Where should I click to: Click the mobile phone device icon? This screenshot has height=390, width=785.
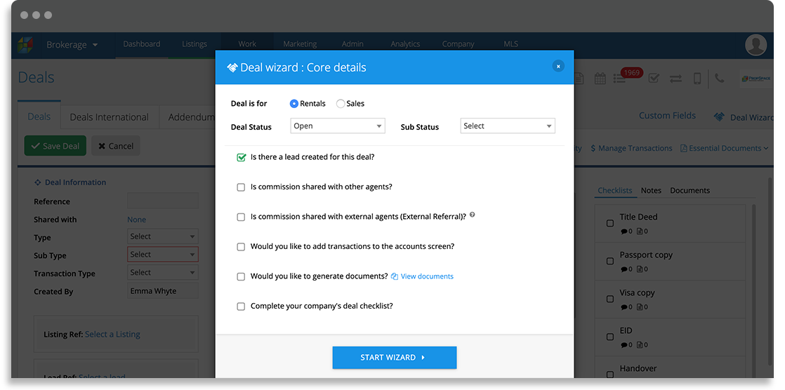point(697,79)
